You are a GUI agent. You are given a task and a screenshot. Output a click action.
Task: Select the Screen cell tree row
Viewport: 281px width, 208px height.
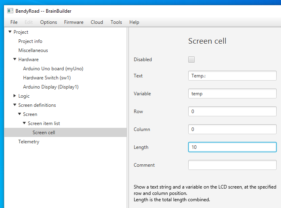click(x=65, y=133)
